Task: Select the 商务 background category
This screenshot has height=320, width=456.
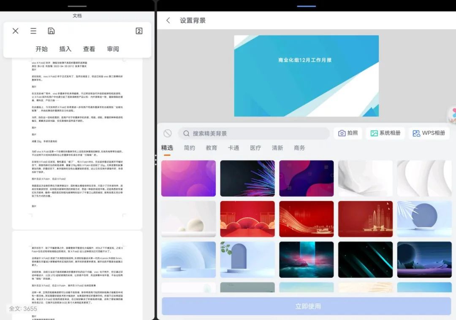Action: coord(299,148)
